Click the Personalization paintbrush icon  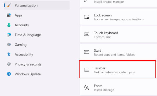[9, 5]
